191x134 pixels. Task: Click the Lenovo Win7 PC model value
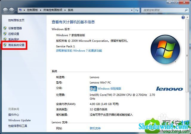click(100, 83)
